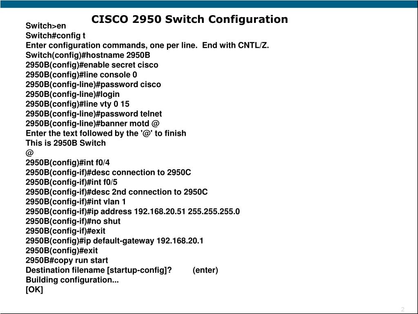Click the 'This is 2950B Switch' banner text
Screen dimensions: 418x314
tap(66, 143)
